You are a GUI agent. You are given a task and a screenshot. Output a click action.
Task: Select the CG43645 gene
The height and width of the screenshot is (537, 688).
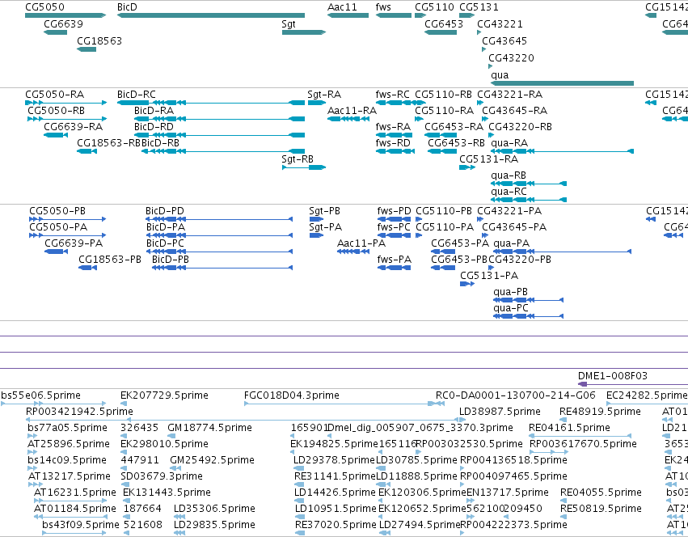click(484, 49)
